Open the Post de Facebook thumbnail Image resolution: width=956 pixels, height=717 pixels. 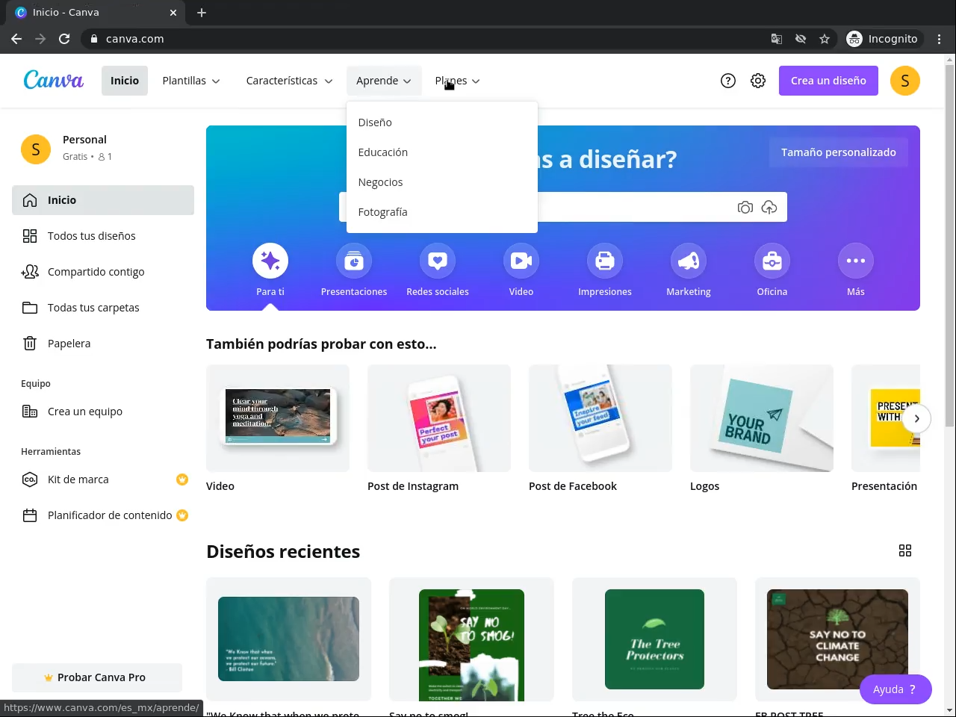coord(600,418)
